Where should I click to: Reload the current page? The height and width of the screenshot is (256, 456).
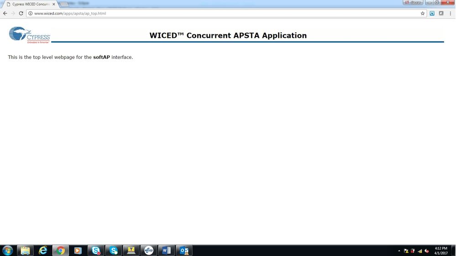21,14
